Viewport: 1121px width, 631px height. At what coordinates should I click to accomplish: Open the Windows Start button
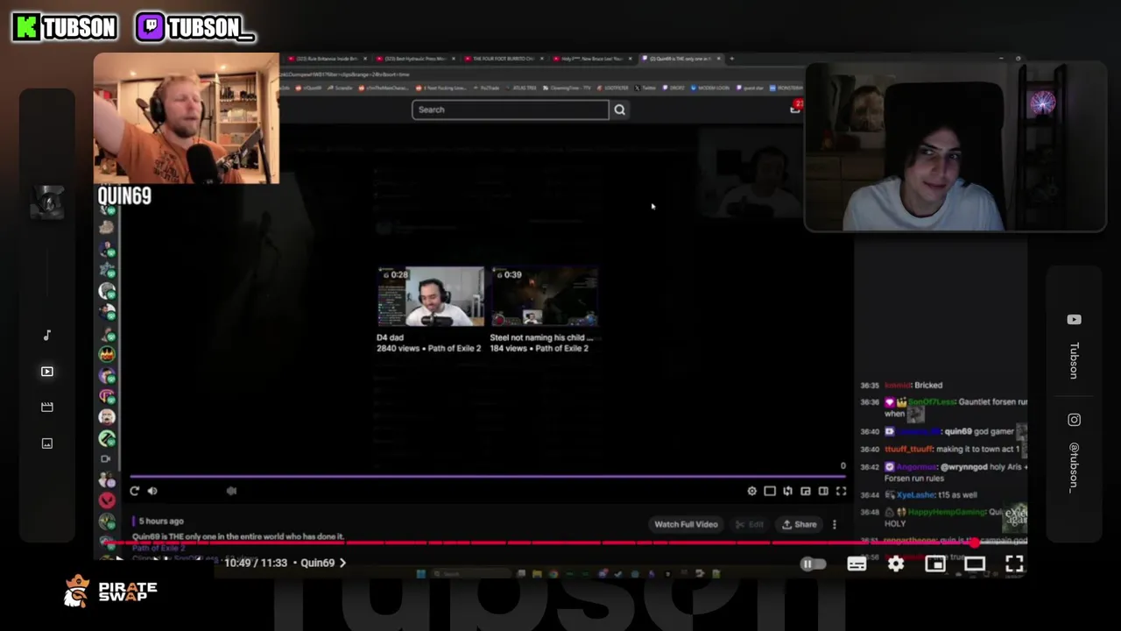421,574
